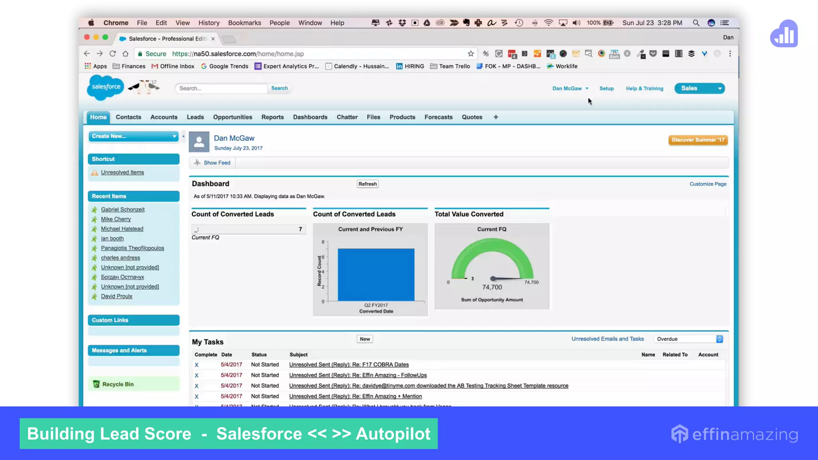This screenshot has width=818, height=460.
Task: Click lead icon beside David Proulx
Action: (x=94, y=296)
